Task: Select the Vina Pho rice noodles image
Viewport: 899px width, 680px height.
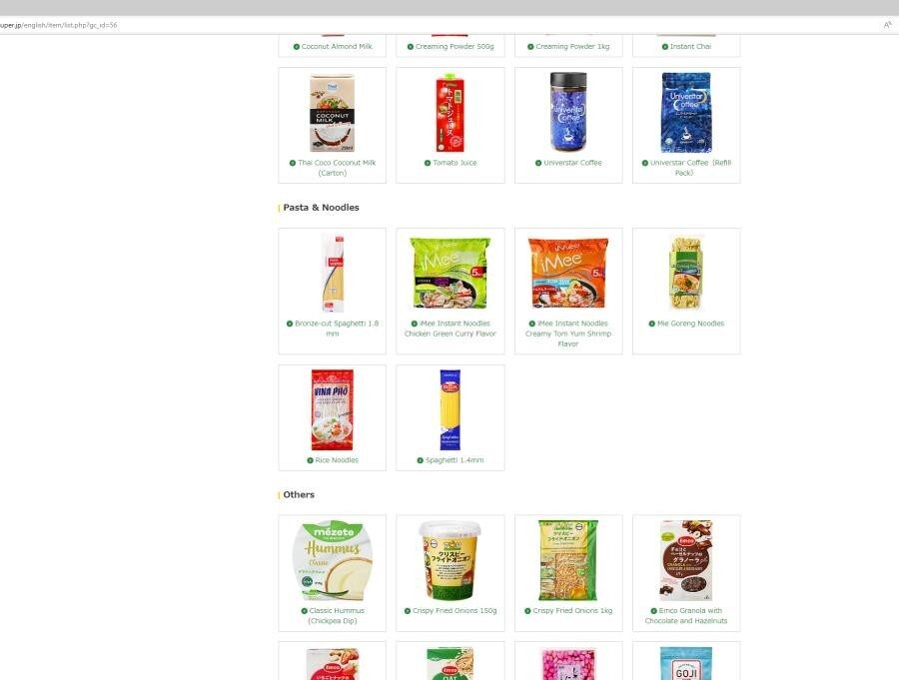Action: [x=333, y=410]
